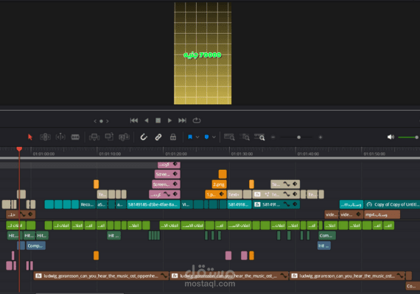Viewport: 420px width, 294px height.
Task: Select the 'Reco...' teal video clip
Action: click(x=88, y=204)
